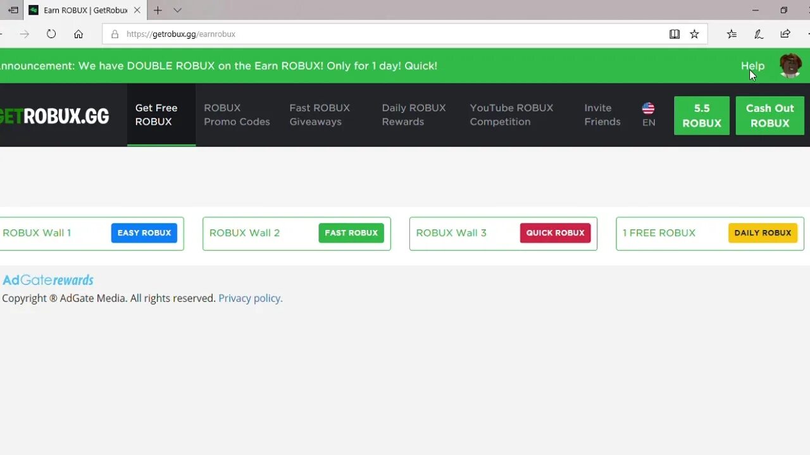Click the site padlock icon
This screenshot has width=810, height=455.
point(115,34)
